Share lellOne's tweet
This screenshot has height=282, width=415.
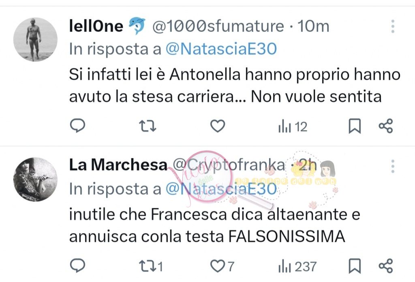[x=385, y=127]
